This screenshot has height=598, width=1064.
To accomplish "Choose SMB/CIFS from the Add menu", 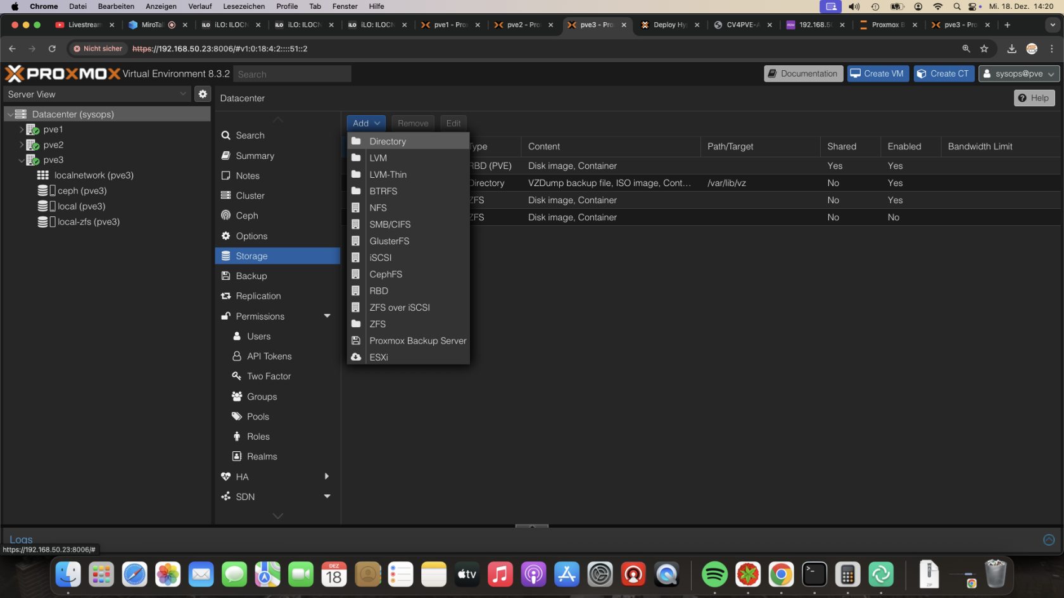I will click(x=408, y=225).
